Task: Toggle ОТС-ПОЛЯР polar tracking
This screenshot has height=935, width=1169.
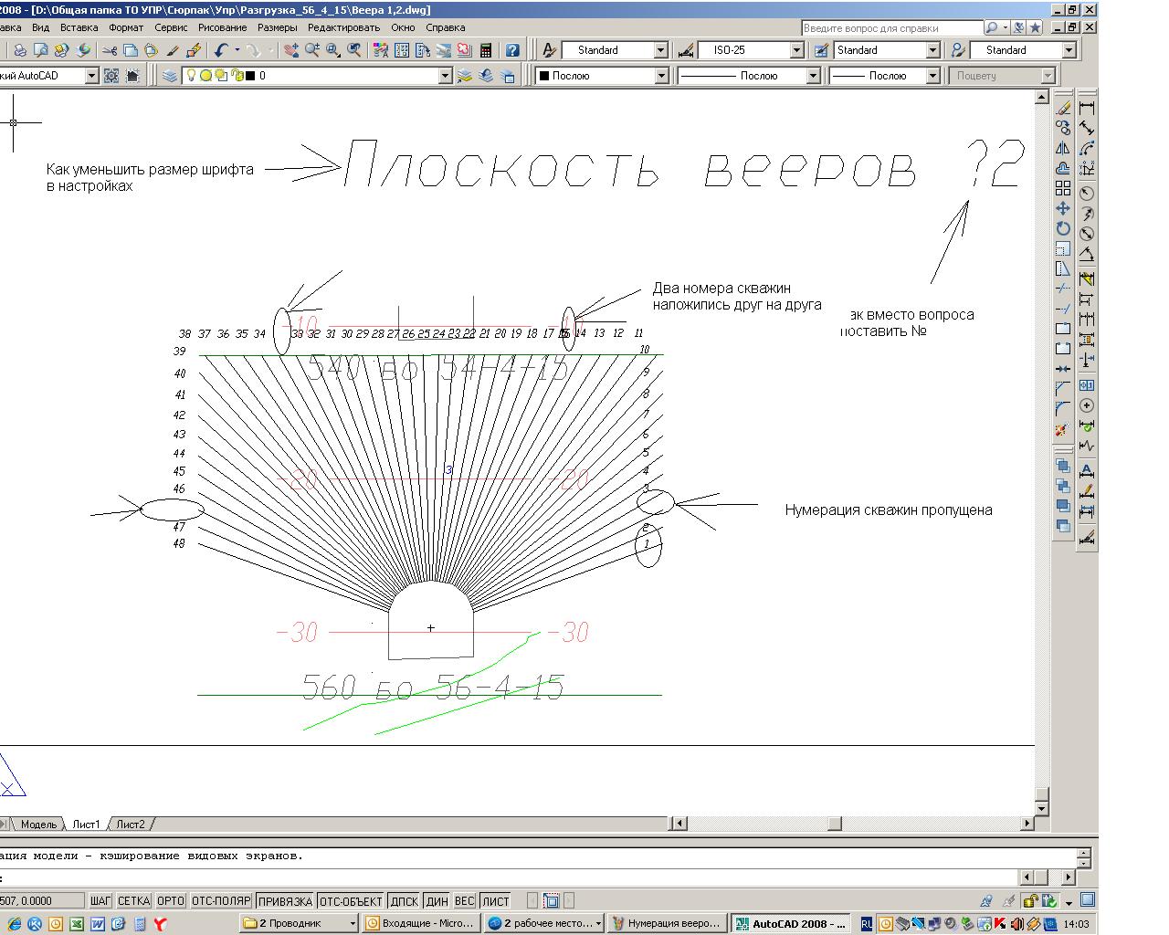Action: point(221,901)
